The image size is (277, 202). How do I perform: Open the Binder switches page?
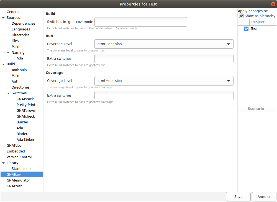click(x=22, y=134)
